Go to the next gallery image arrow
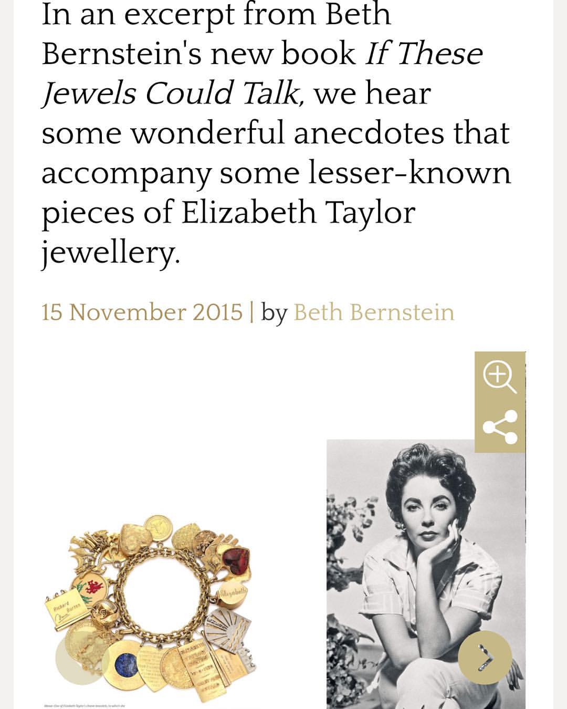 (484, 657)
